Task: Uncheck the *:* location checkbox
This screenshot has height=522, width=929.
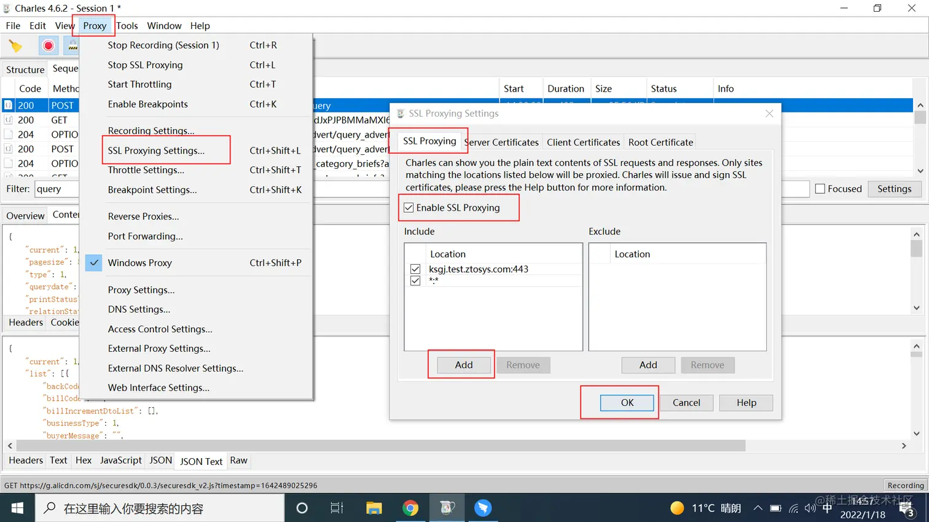Action: [x=415, y=281]
